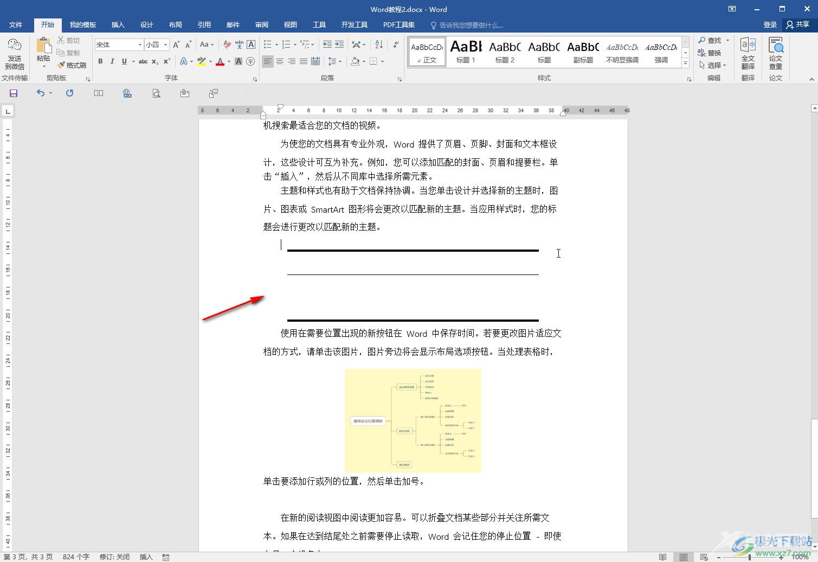Switch to the 设计 tab
818x562 pixels.
click(x=146, y=24)
